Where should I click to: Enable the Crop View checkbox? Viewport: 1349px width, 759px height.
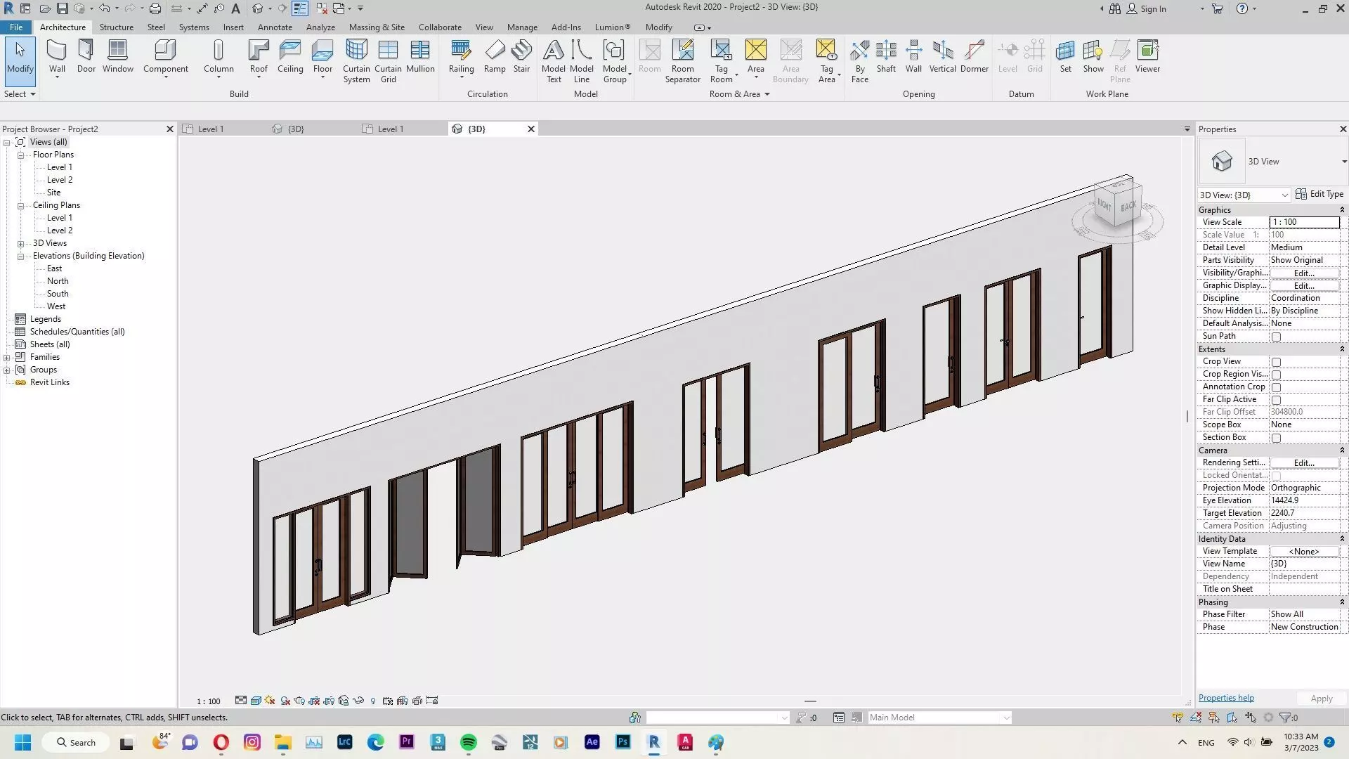pos(1276,362)
